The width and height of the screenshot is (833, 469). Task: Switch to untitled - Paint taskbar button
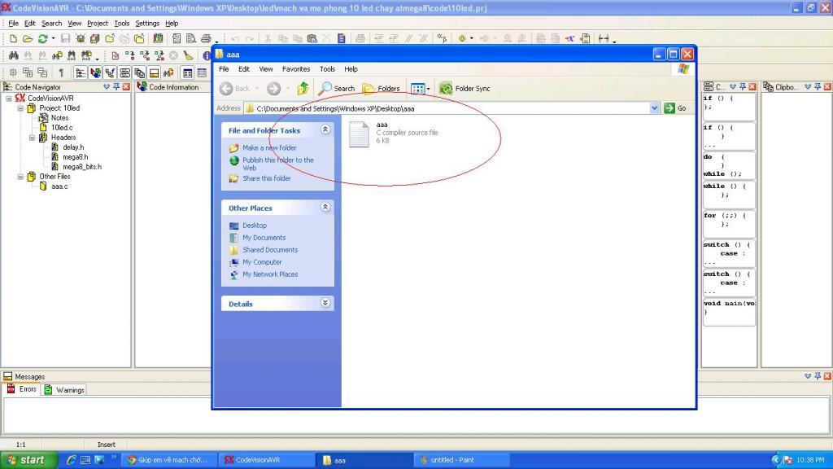click(x=462, y=460)
